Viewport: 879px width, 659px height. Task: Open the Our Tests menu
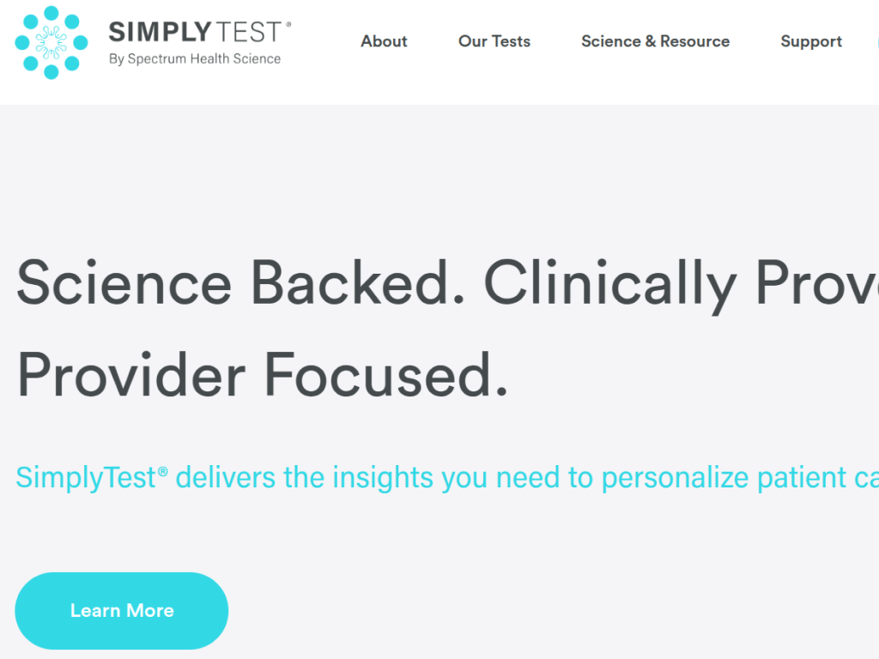494,41
